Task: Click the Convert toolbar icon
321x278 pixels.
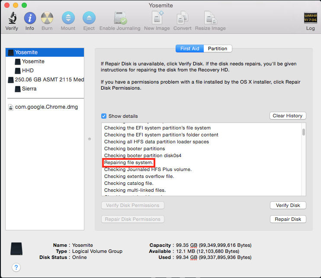Action: 183,18
